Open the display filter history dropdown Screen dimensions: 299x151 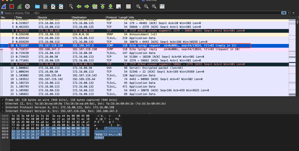point(289,13)
